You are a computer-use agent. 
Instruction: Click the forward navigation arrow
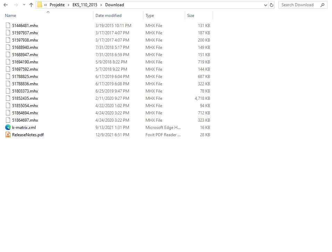16,5
